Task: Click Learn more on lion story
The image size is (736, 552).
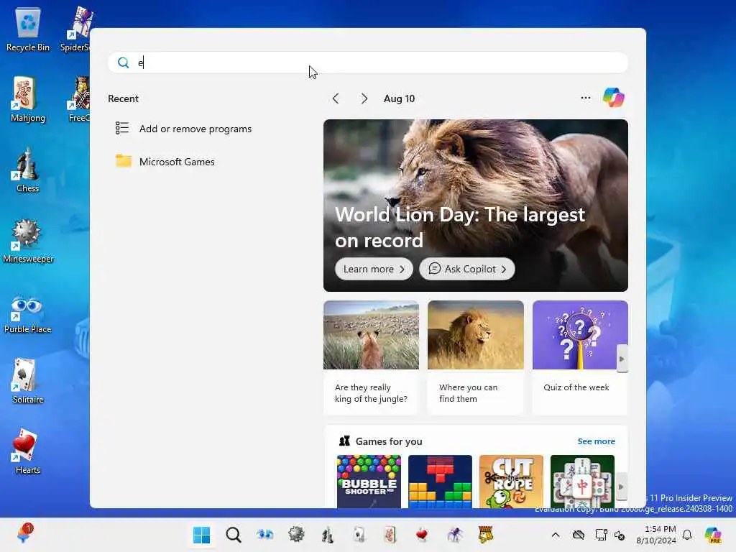Action: click(374, 269)
